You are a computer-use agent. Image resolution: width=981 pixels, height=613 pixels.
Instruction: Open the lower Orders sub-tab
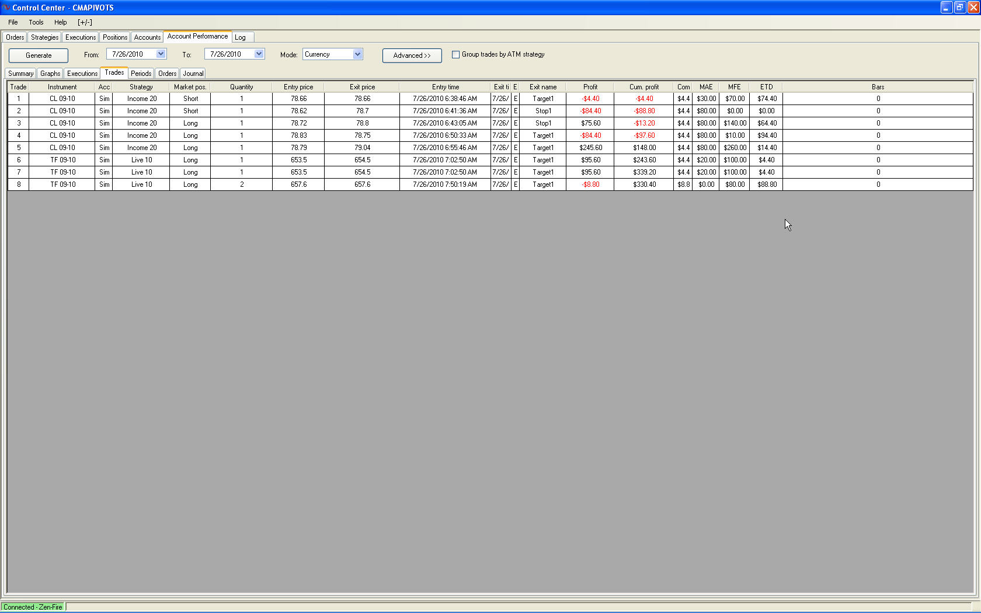168,74
